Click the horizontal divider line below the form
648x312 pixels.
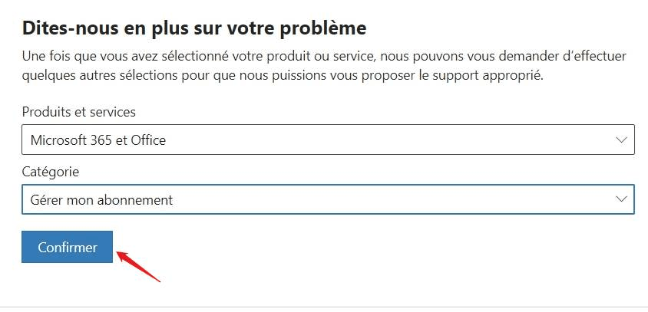324,307
